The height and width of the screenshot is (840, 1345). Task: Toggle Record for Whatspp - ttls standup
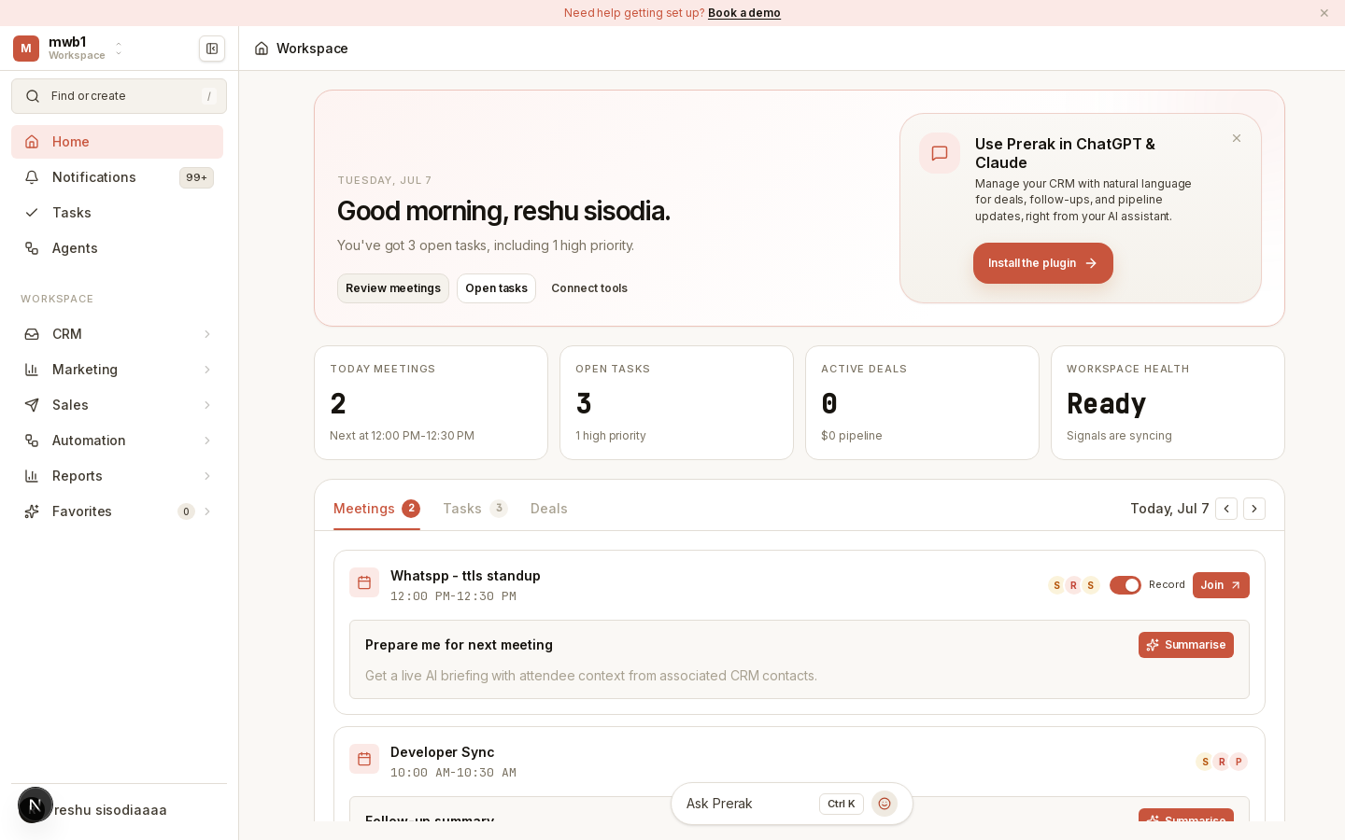(x=1126, y=585)
